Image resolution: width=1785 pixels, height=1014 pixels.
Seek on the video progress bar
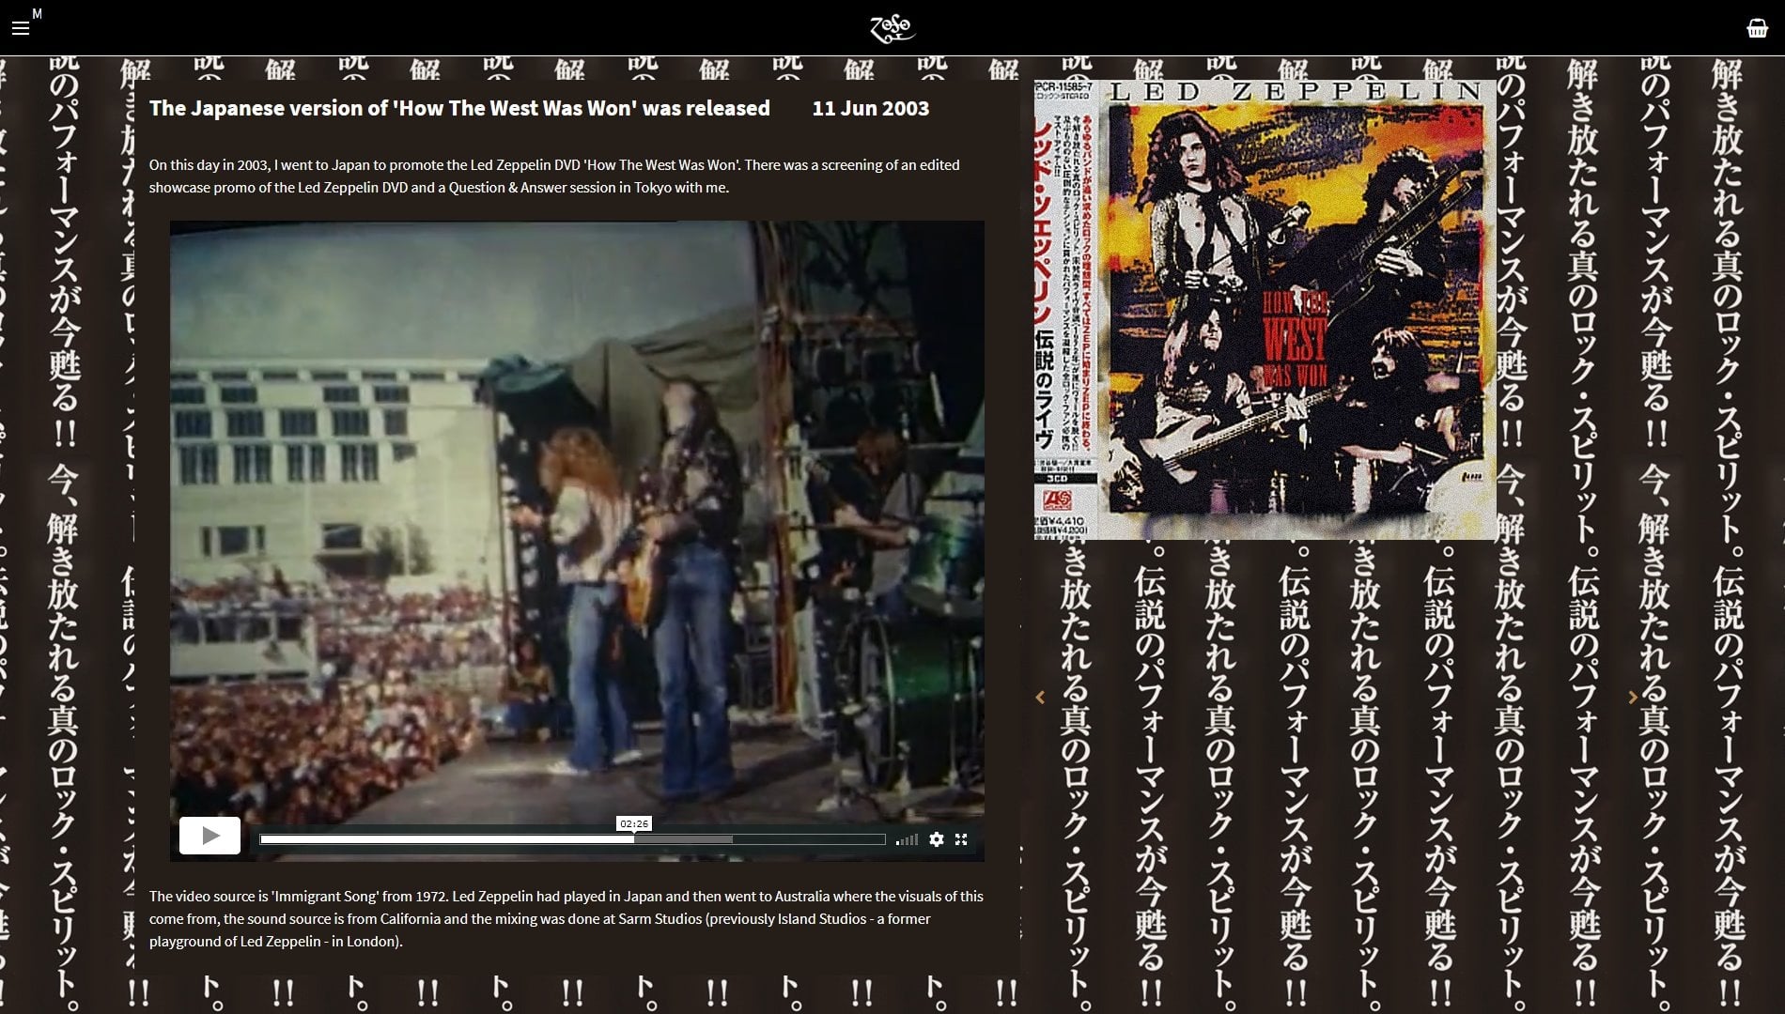pos(572,839)
